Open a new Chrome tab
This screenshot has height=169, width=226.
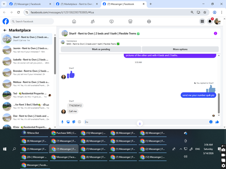point(151,4)
